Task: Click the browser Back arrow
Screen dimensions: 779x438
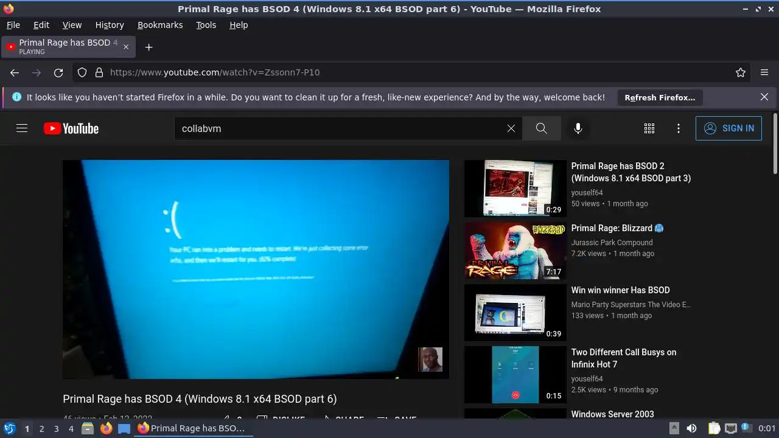Action: coord(15,72)
